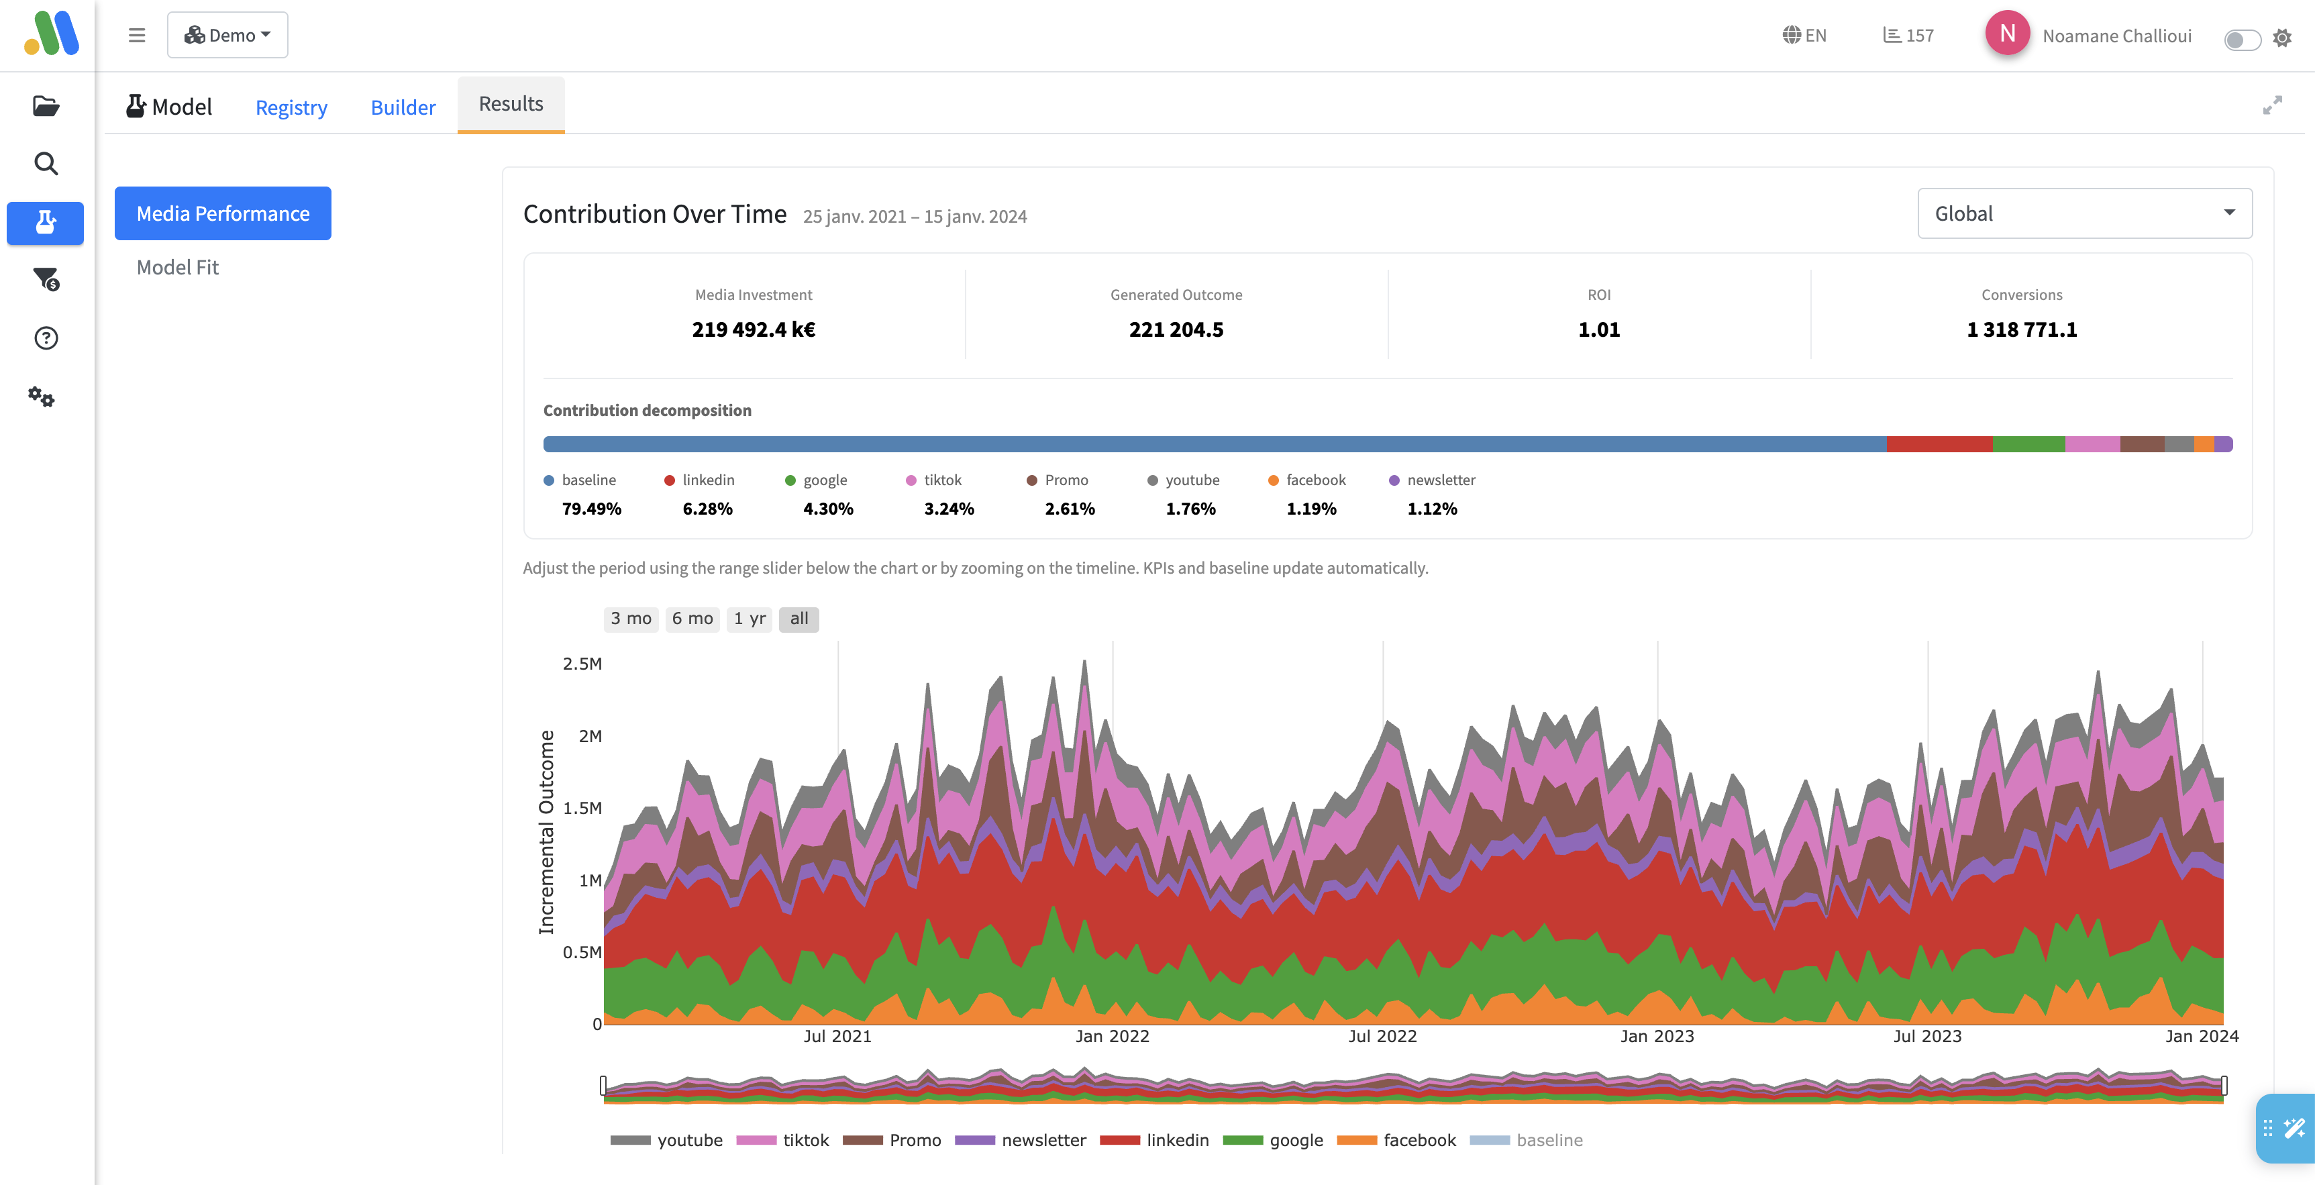
Task: Open the Global scope dropdown
Action: 2084,213
